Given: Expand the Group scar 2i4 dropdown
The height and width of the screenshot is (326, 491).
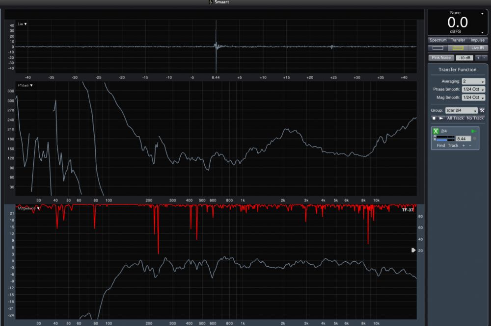Looking at the screenshot, I should (x=461, y=111).
